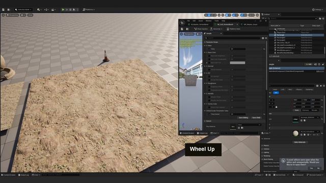Open Window menu in material editor window
This screenshot has height=183, width=326.
click(208, 21)
